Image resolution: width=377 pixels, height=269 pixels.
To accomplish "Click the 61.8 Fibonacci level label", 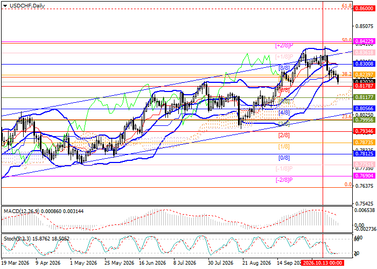I will tap(347, 6).
